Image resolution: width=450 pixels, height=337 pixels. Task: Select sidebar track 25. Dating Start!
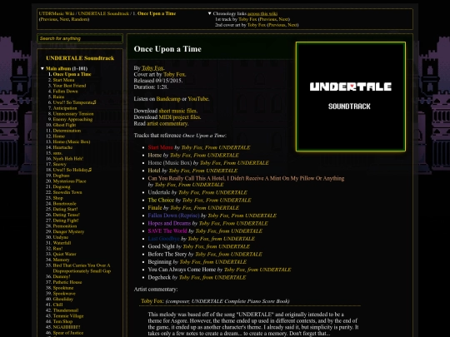(66, 209)
